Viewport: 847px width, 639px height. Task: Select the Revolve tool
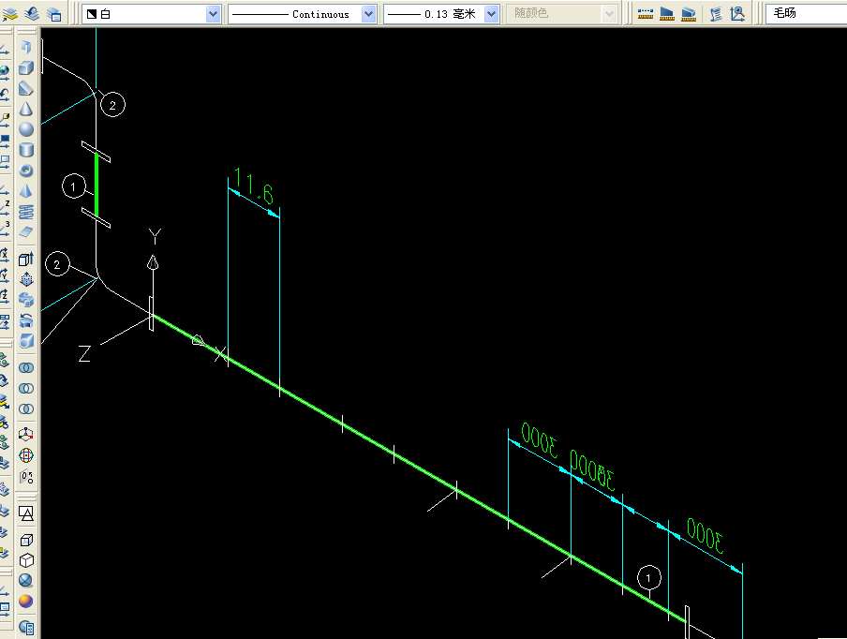(x=26, y=320)
